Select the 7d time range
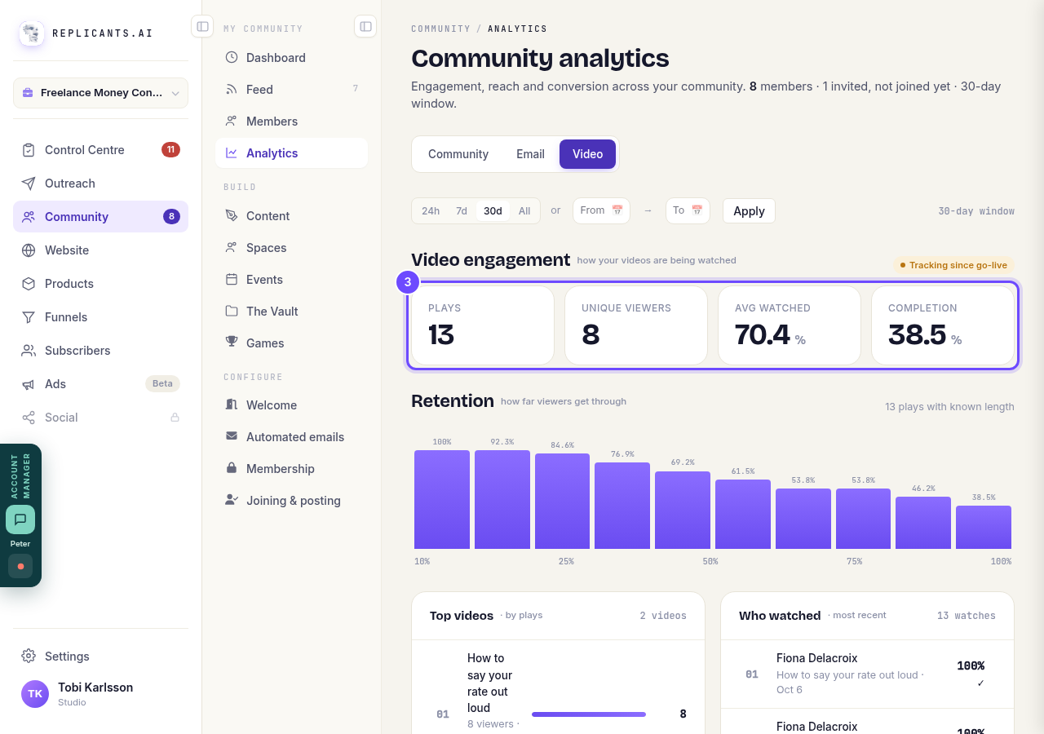The width and height of the screenshot is (1044, 734). click(x=462, y=210)
